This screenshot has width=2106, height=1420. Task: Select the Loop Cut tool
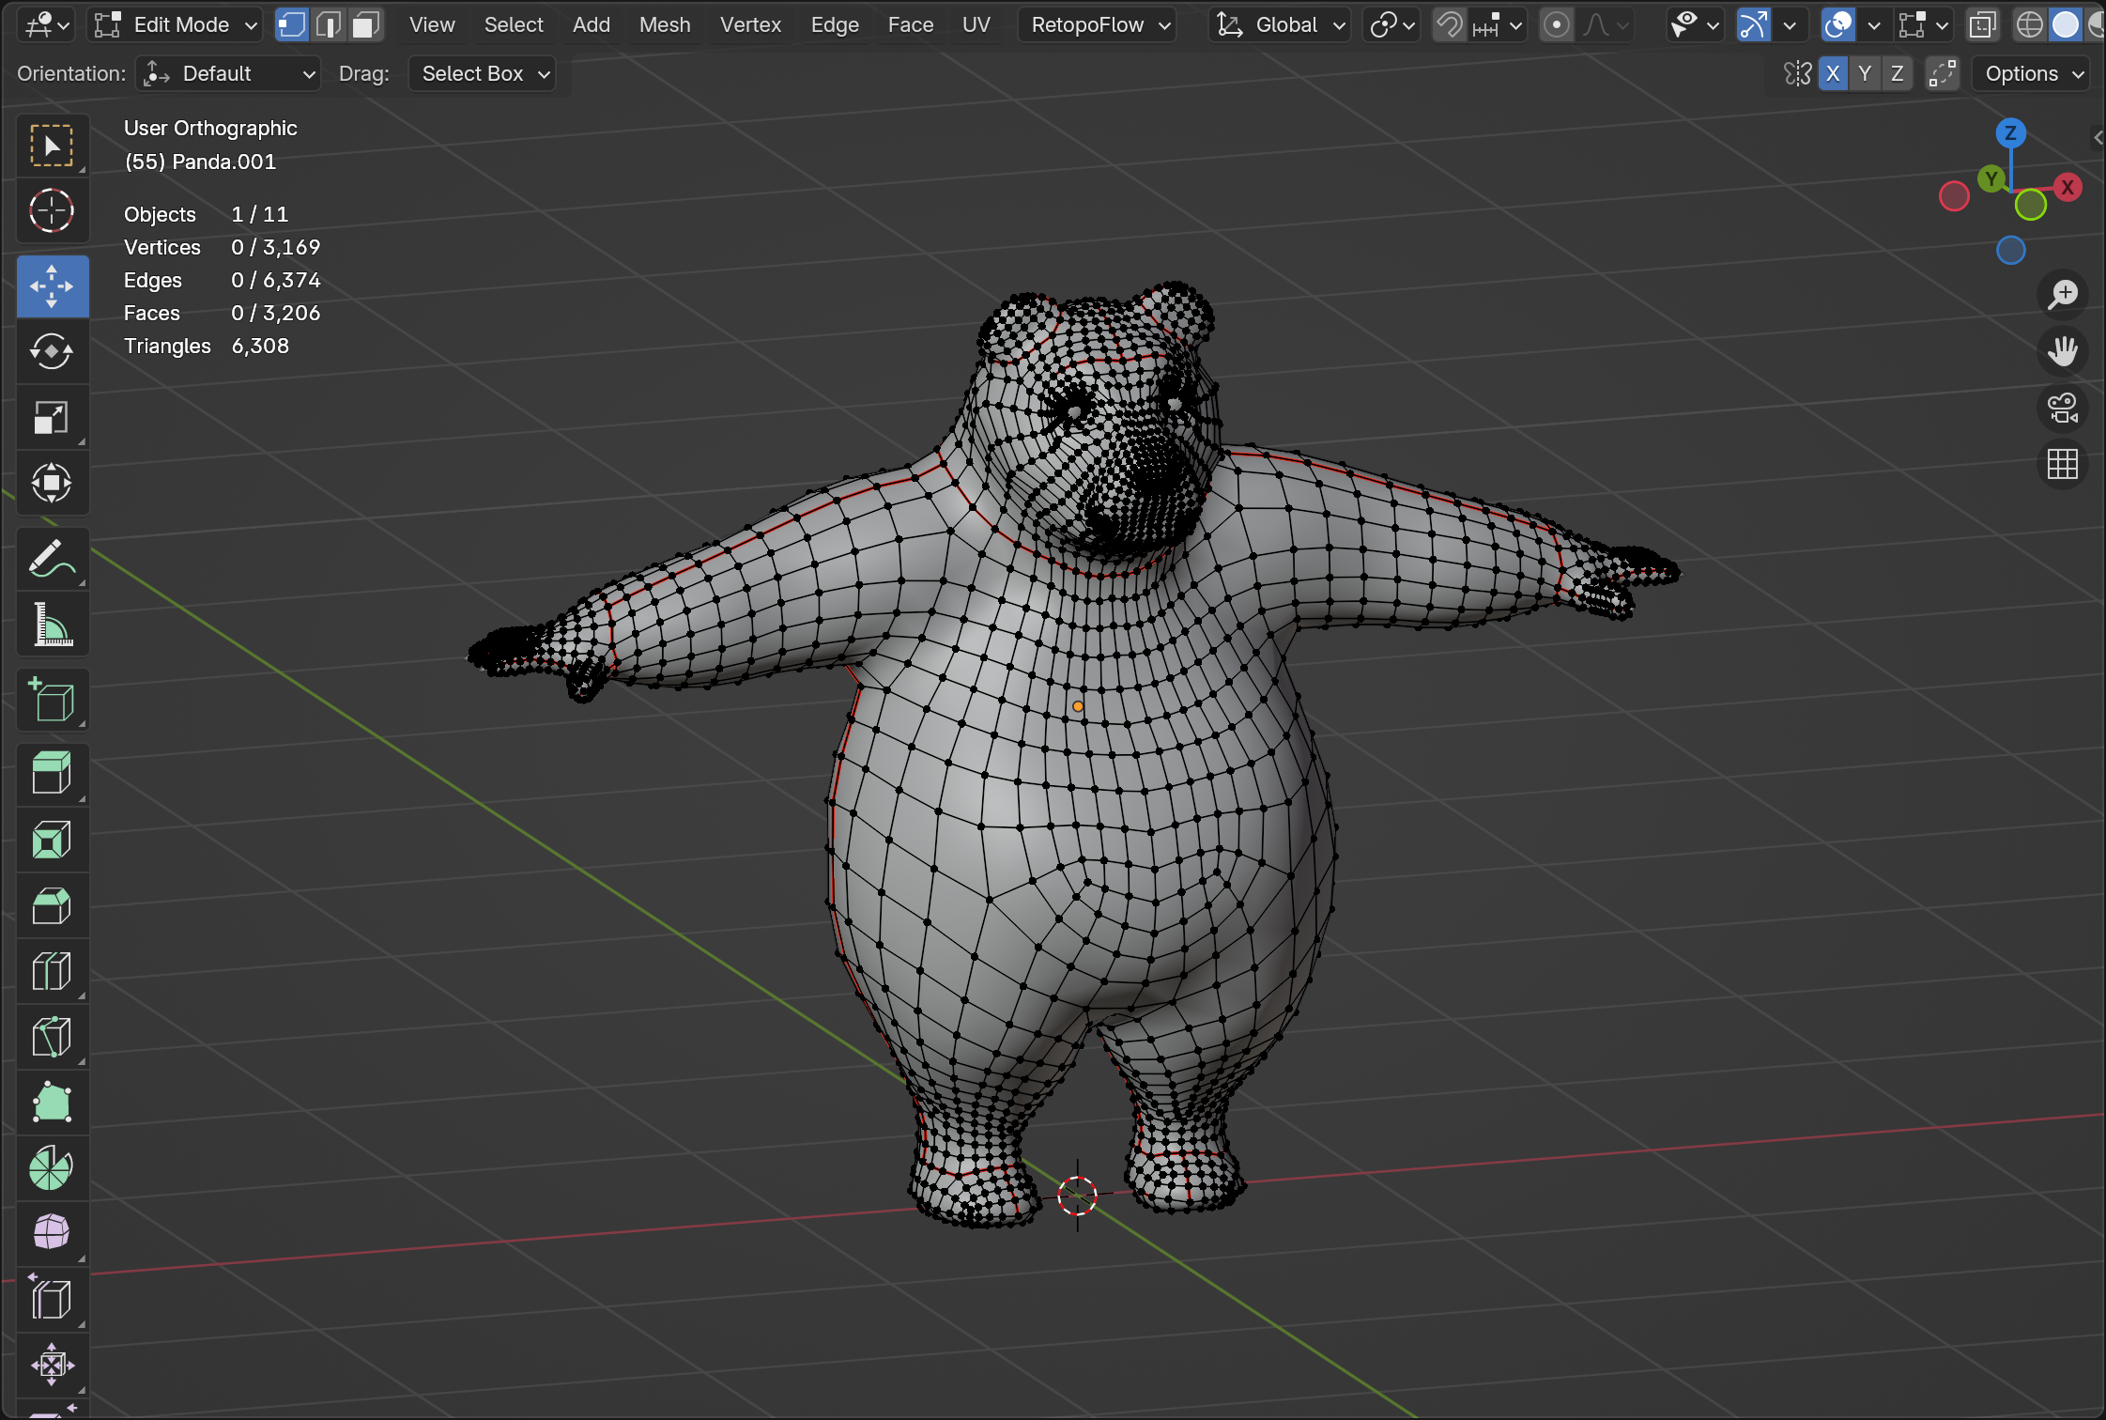coord(52,972)
